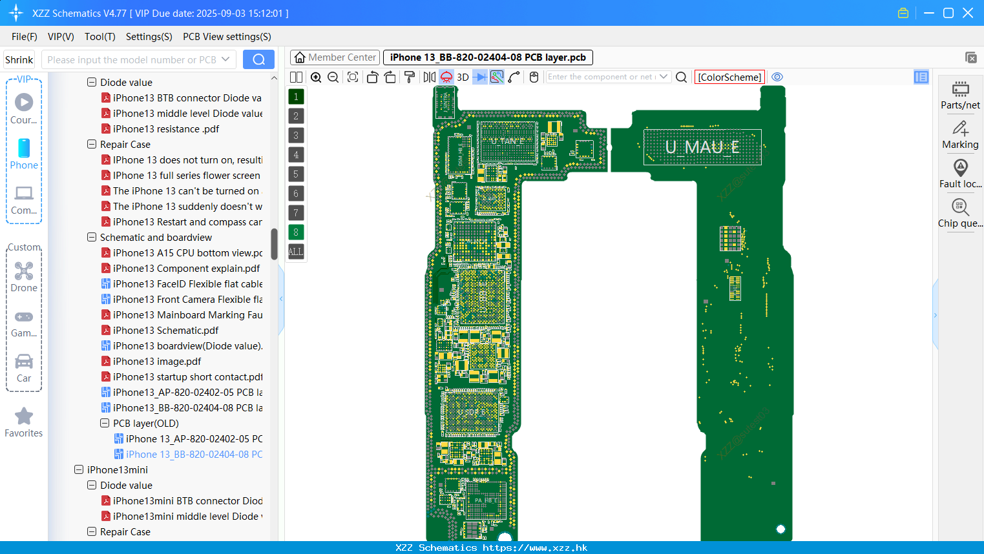Viewport: 984px width, 554px height.
Task: Select the Game console category
Action: point(24,323)
